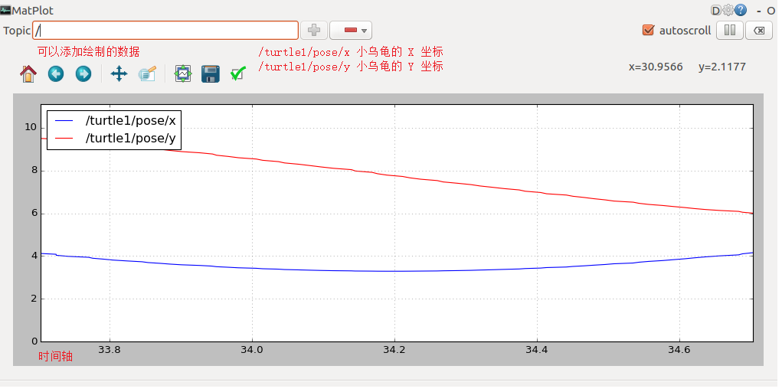Click the D dock button in title bar
The width and height of the screenshot is (782, 392).
pos(715,10)
